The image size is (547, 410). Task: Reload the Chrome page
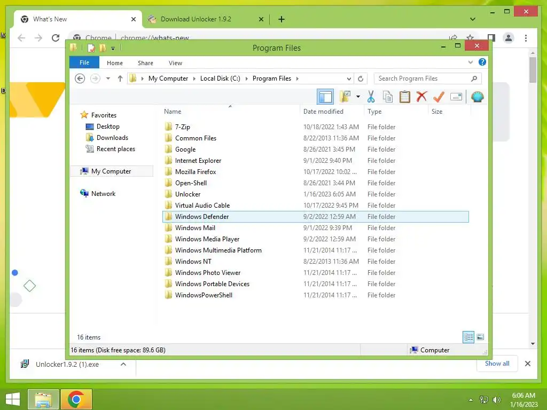[56, 38]
